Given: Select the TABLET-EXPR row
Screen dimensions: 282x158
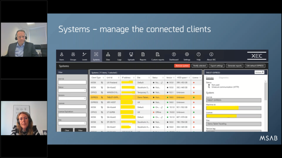Looking at the screenshot, I should [146, 97].
